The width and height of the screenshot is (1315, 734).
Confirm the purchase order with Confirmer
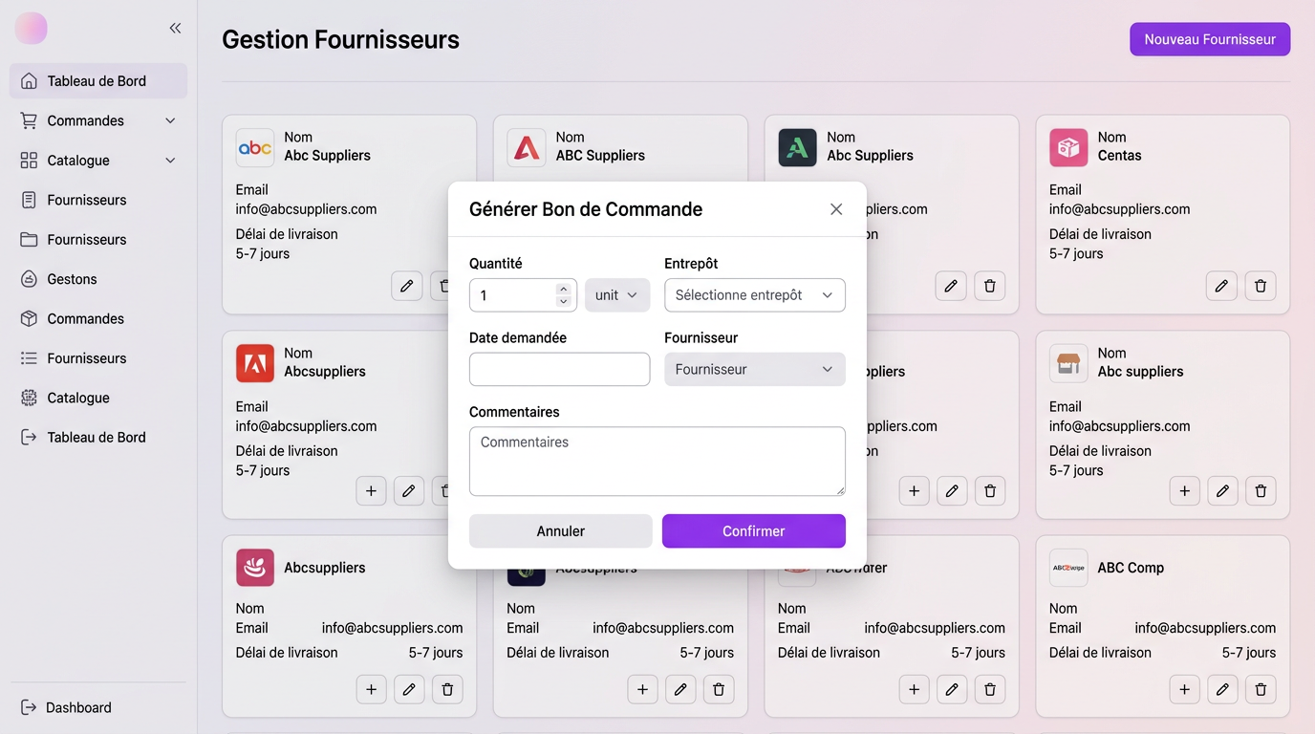(754, 531)
